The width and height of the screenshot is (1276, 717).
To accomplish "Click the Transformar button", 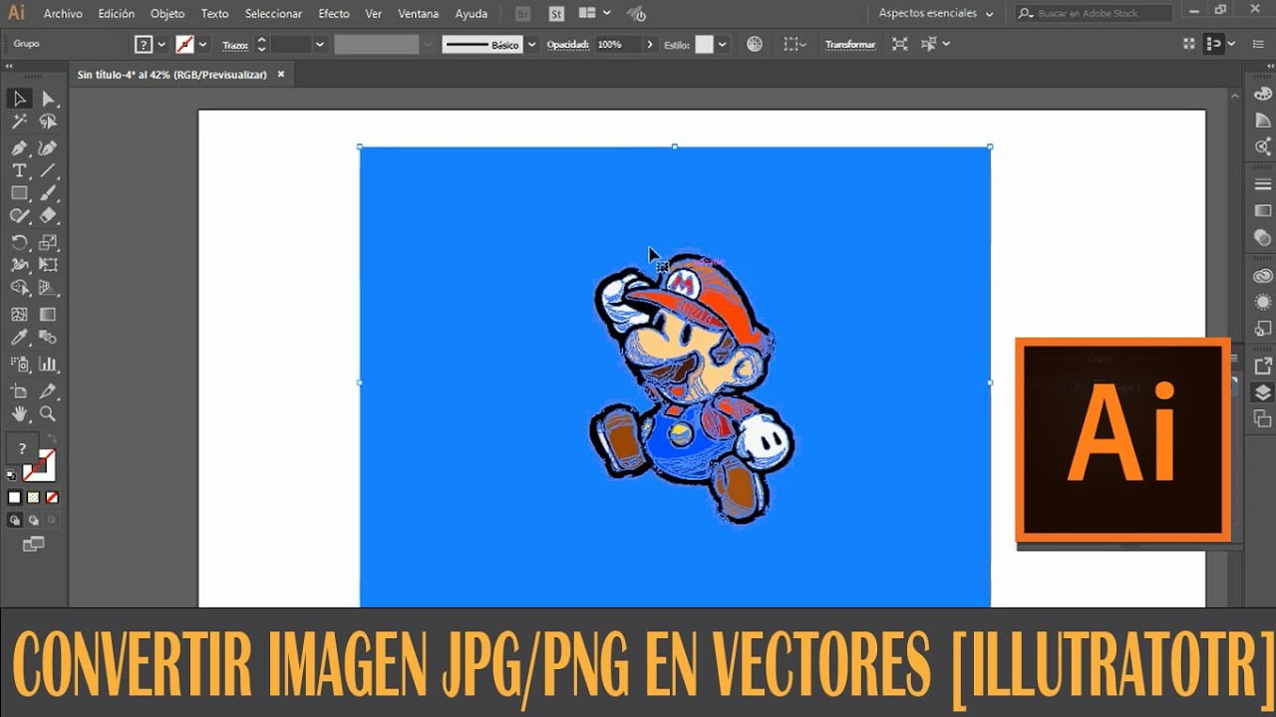I will 850,45.
